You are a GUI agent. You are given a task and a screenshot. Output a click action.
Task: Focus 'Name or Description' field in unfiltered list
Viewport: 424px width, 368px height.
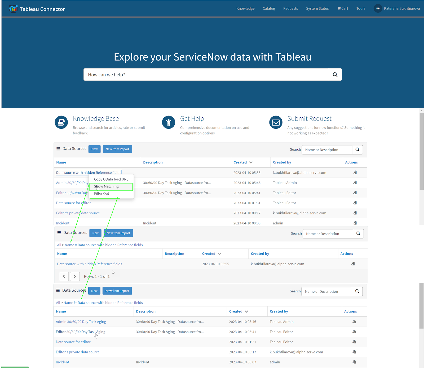click(x=327, y=150)
